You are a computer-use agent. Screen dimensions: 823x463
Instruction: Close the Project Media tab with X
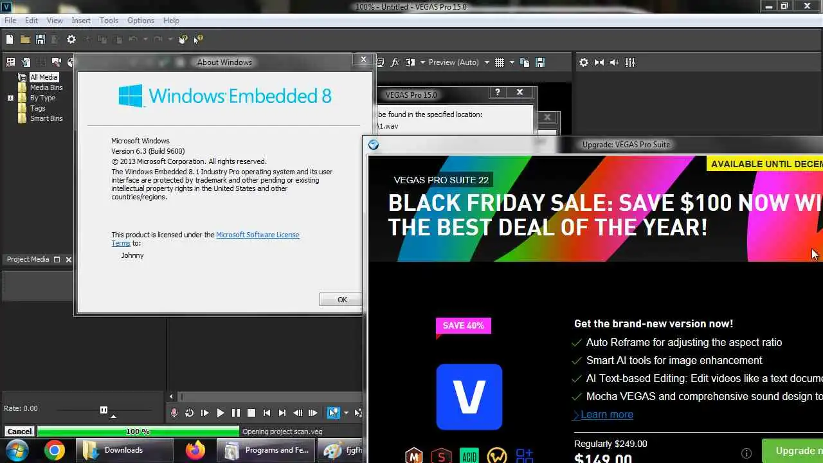(x=69, y=259)
